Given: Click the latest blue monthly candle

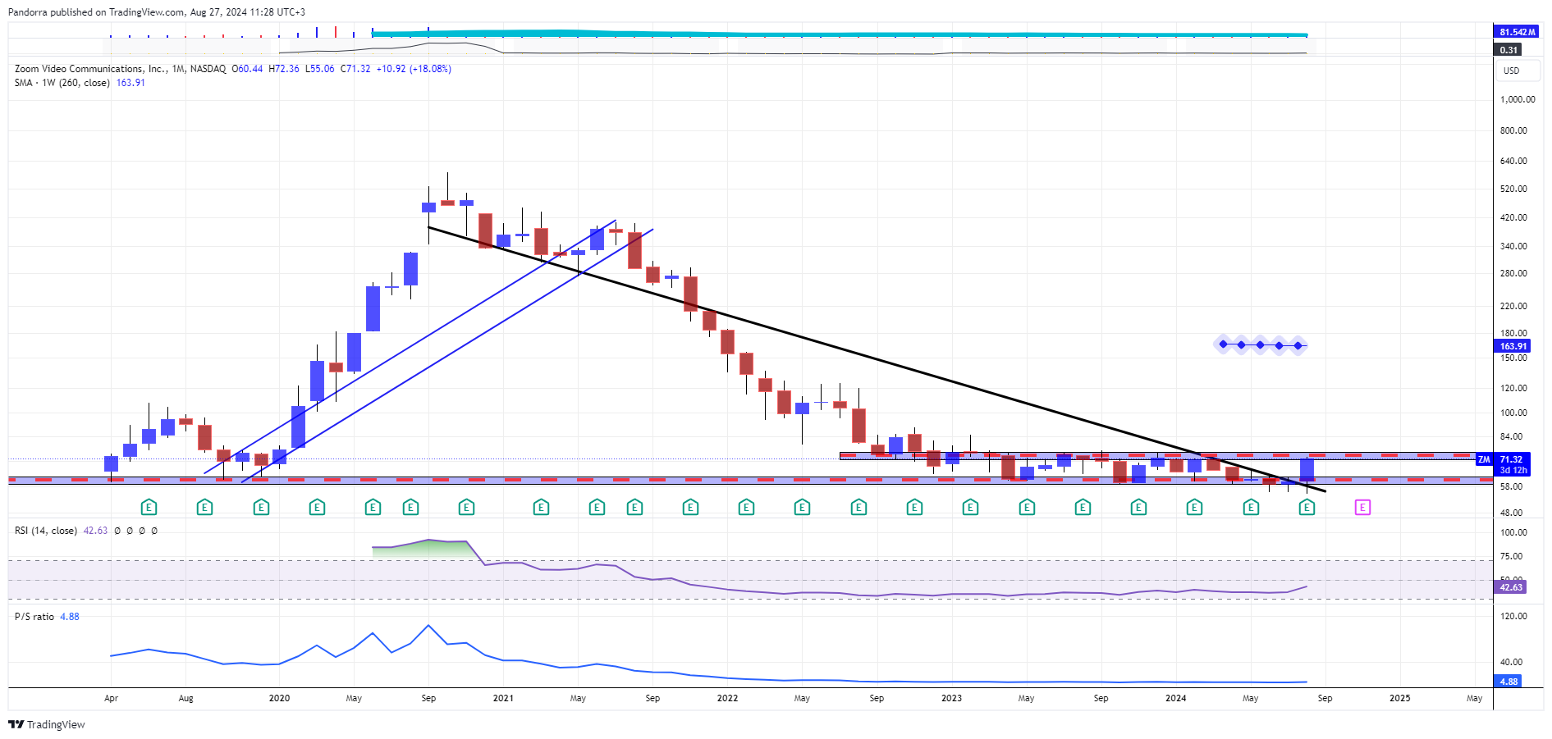Looking at the screenshot, I should 1307,470.
